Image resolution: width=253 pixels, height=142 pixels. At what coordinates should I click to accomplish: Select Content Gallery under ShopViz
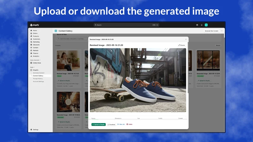click(38, 76)
